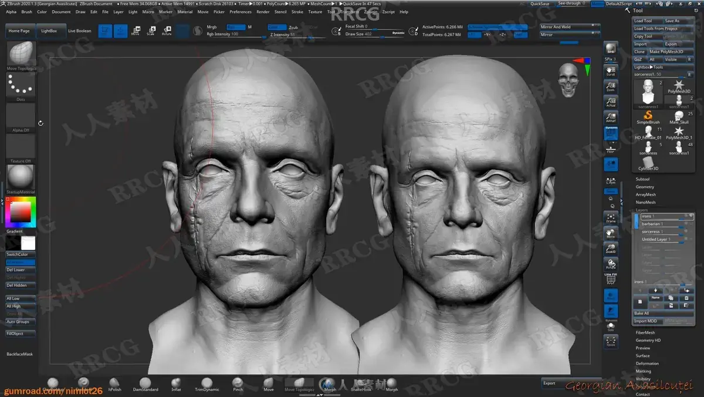704x397 pixels.
Task: Select the Pinch brush
Action: click(x=238, y=383)
